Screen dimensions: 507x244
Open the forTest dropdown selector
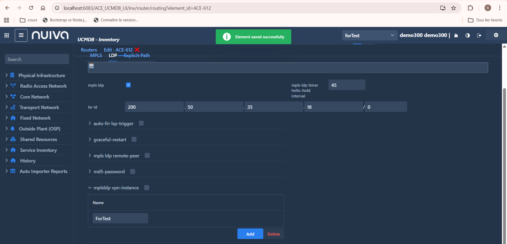point(369,35)
